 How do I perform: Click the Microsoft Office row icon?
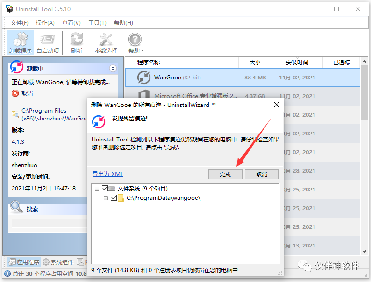144,95
